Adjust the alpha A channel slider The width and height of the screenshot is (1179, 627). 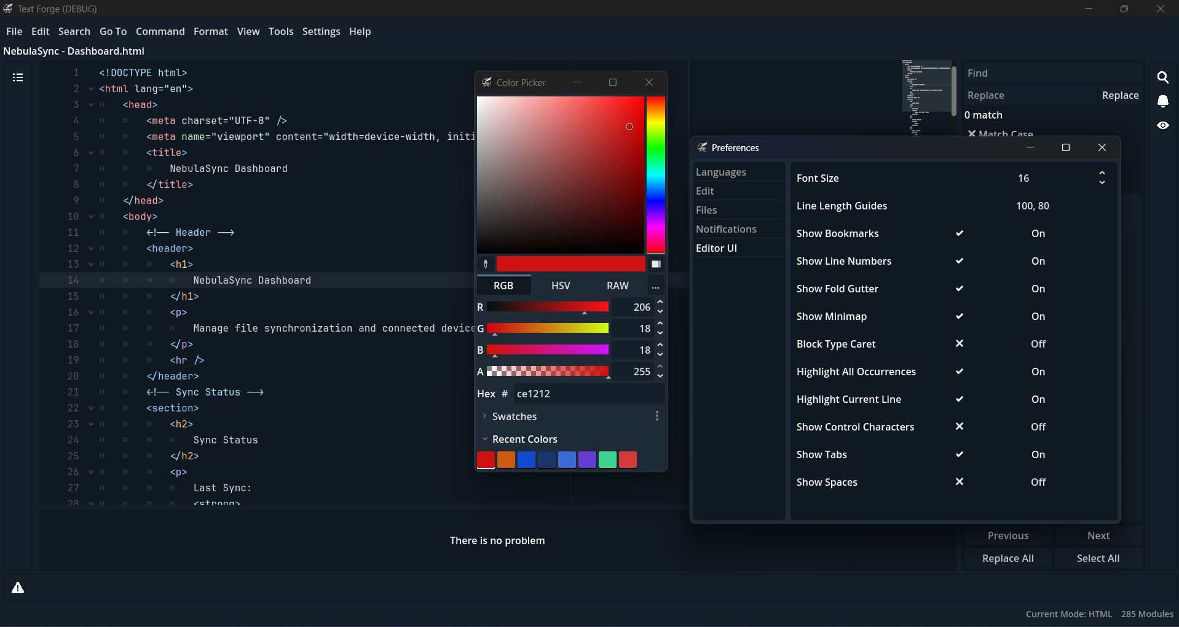[x=548, y=372]
